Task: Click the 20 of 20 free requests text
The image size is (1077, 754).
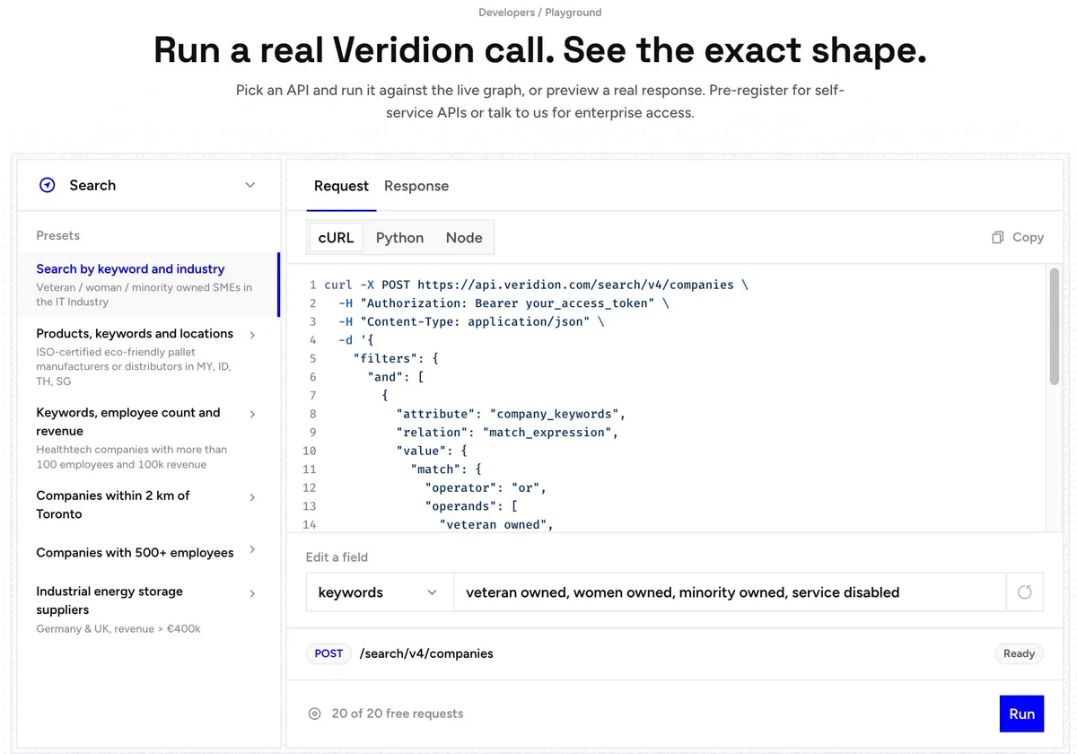Action: [x=398, y=714]
